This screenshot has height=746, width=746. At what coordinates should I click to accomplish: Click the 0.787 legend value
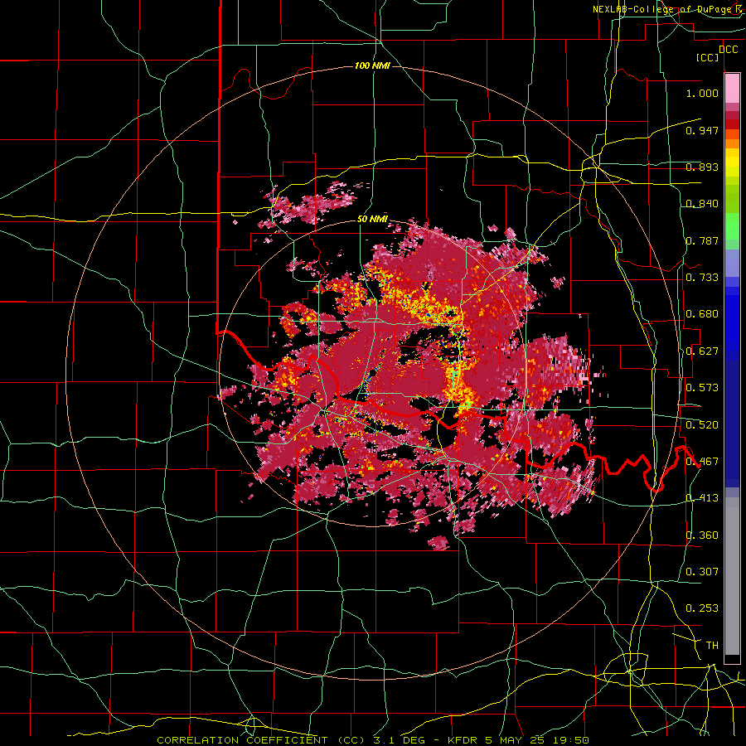coord(702,240)
